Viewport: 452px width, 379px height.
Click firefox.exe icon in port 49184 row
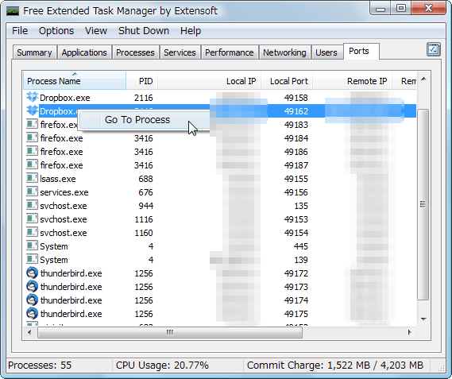[32, 138]
